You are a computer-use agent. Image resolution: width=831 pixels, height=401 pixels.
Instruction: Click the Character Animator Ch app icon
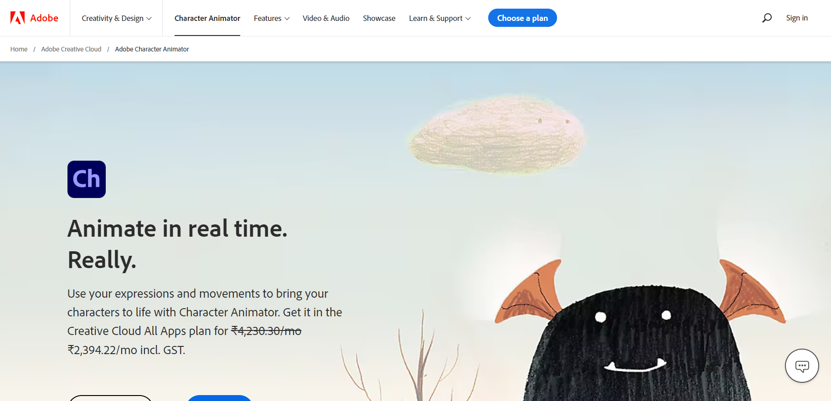pyautogui.click(x=87, y=179)
